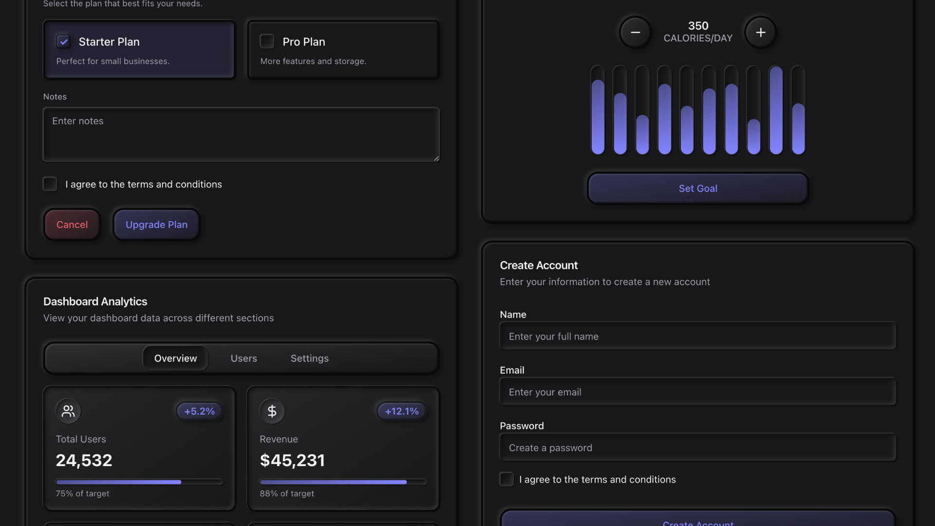Select the Overview tab
935x526 pixels.
(175, 358)
